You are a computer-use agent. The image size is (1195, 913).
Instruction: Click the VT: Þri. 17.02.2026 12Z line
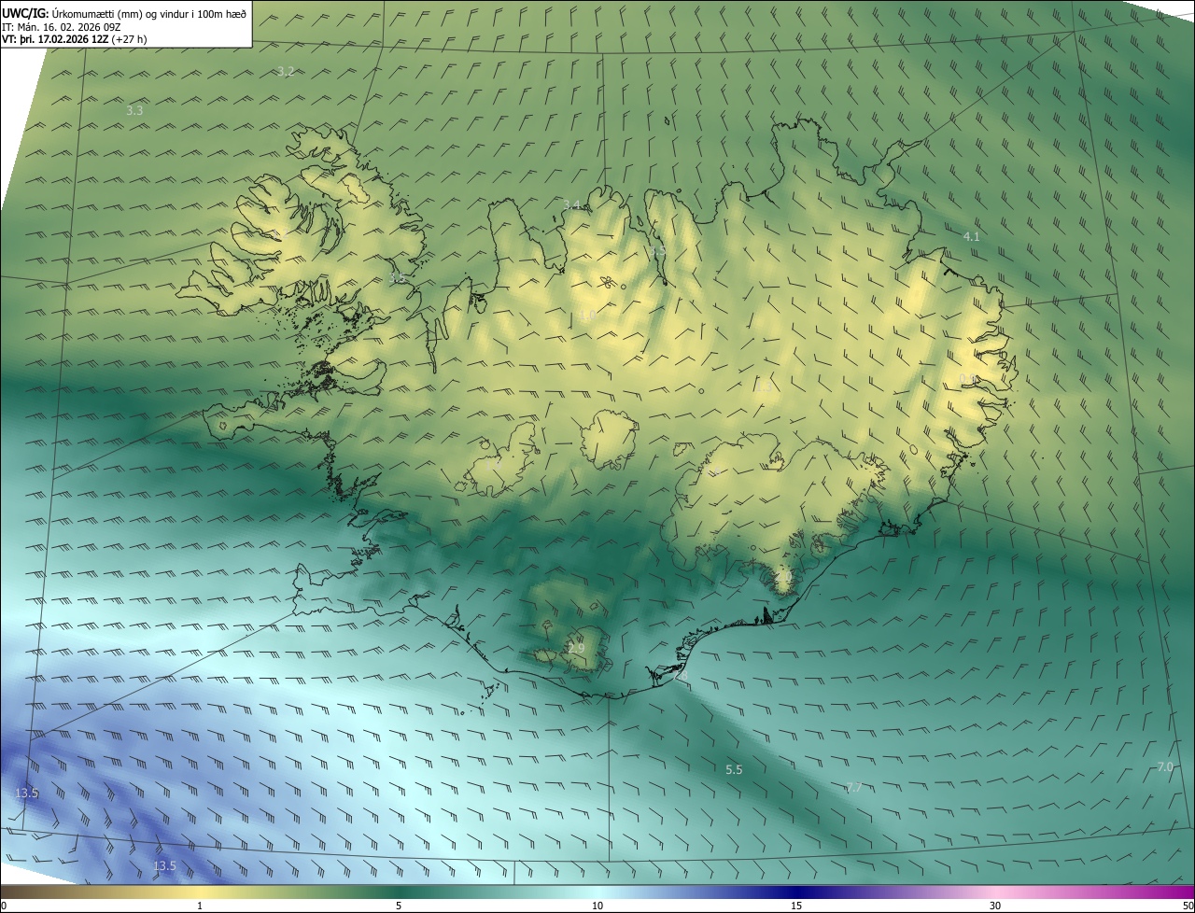point(74,39)
